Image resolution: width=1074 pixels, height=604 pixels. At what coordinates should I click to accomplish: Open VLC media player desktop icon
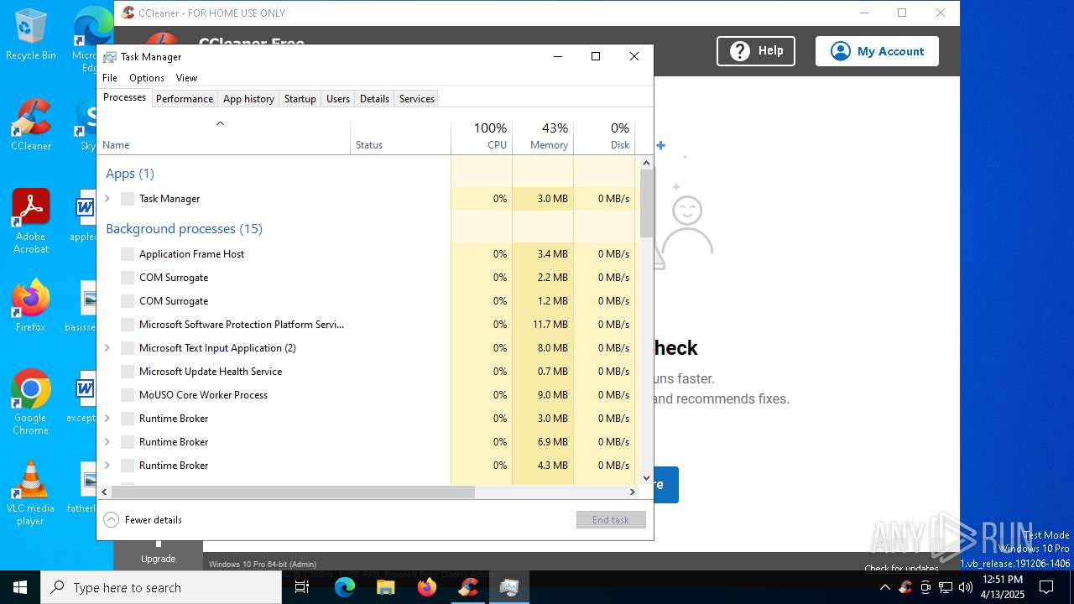tap(30, 493)
